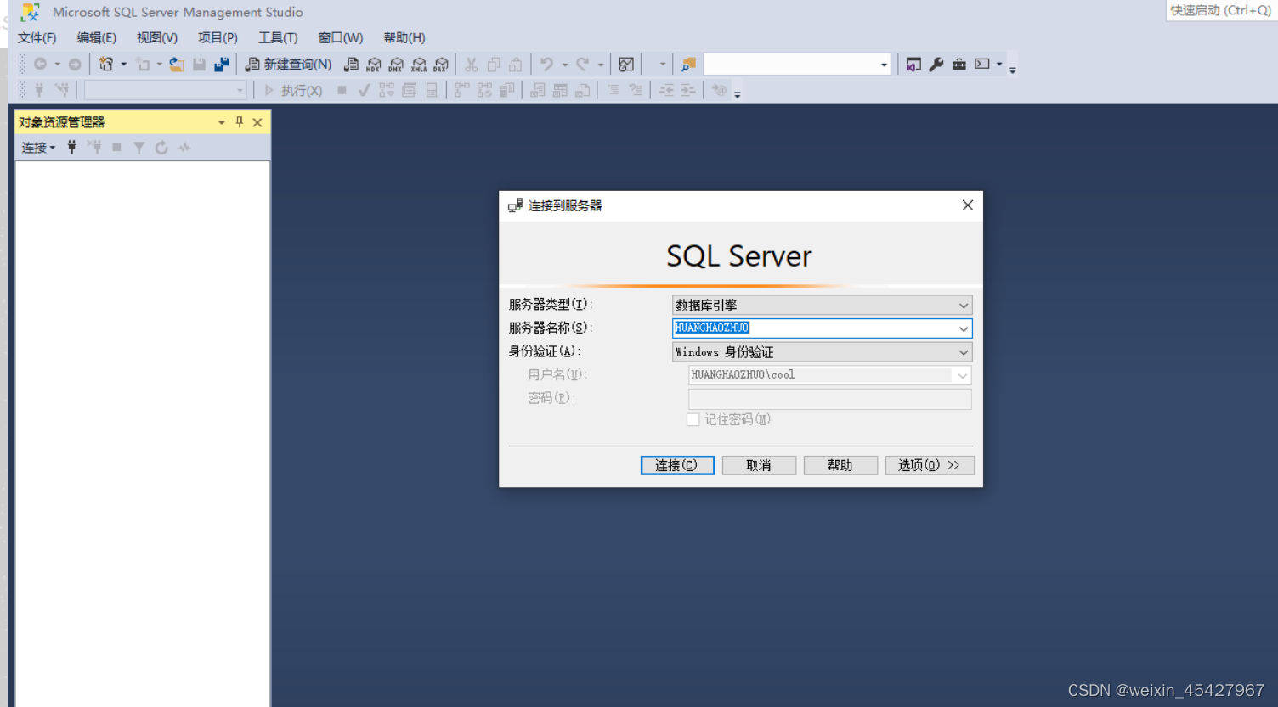Click the redo arrow icon
The image size is (1278, 707).
(583, 65)
